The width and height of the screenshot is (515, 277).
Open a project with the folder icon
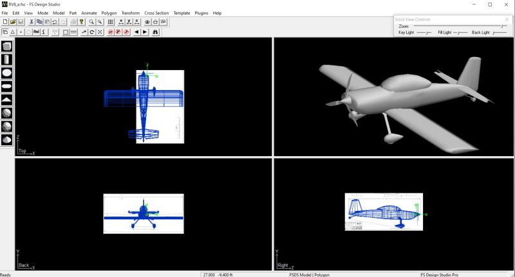point(13,22)
